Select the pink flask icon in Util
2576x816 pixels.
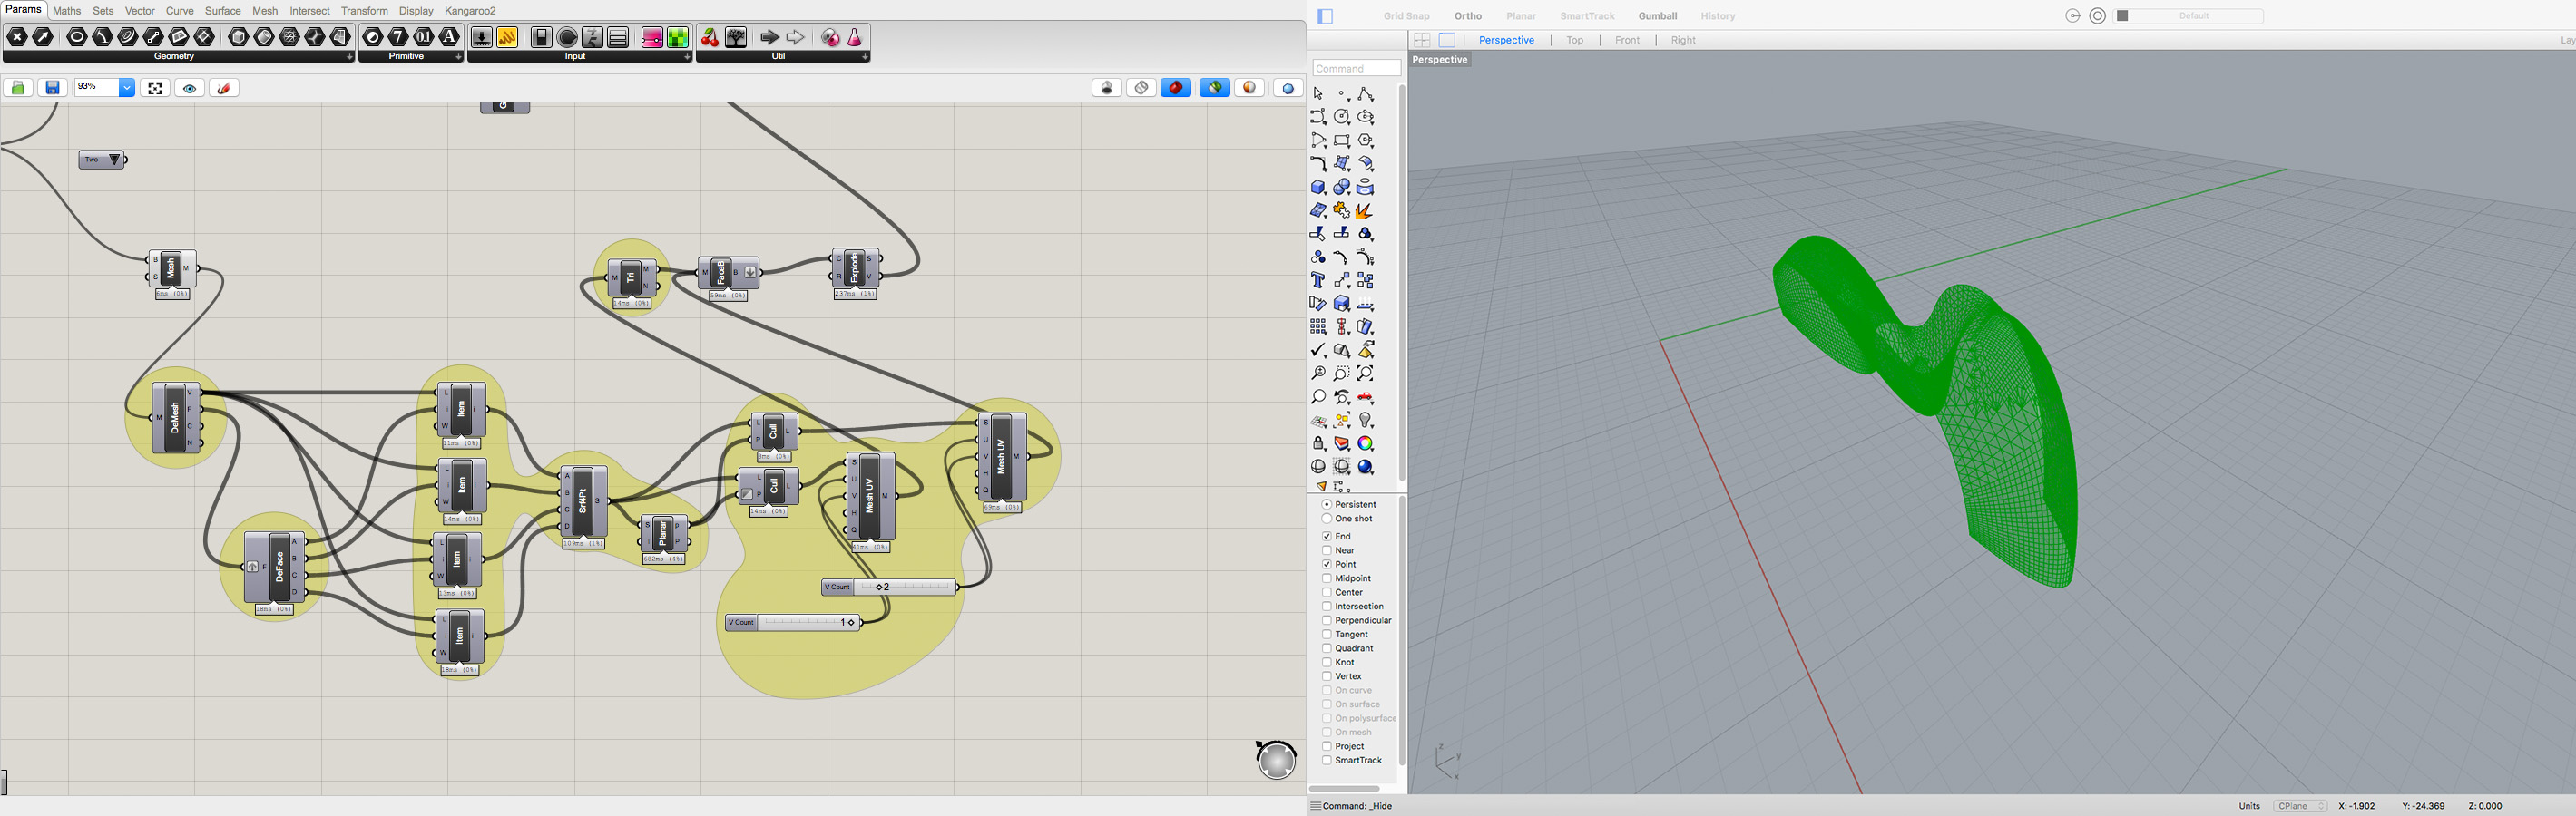tap(855, 37)
